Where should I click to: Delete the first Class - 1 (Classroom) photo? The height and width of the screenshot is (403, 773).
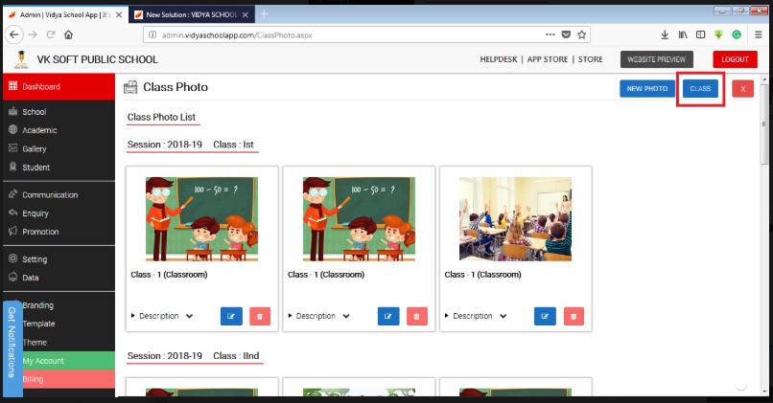click(x=260, y=317)
